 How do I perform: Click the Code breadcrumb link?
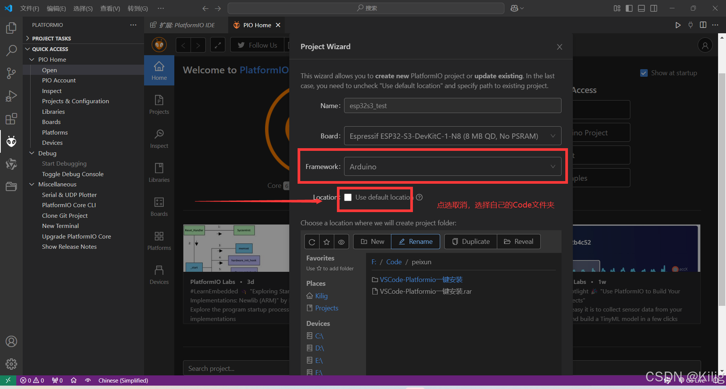[x=394, y=262]
